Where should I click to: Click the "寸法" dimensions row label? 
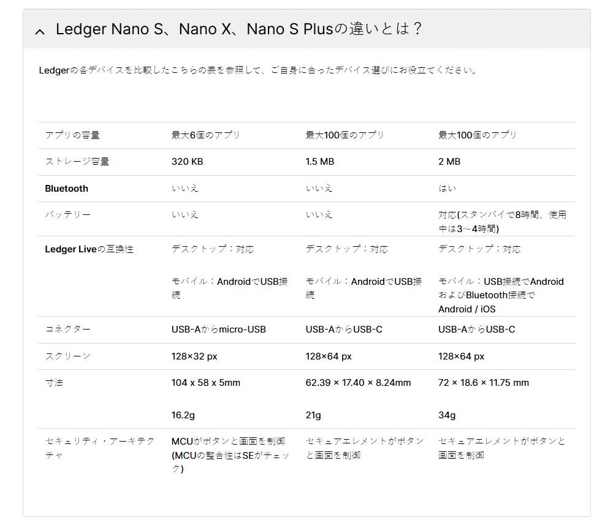tap(54, 382)
